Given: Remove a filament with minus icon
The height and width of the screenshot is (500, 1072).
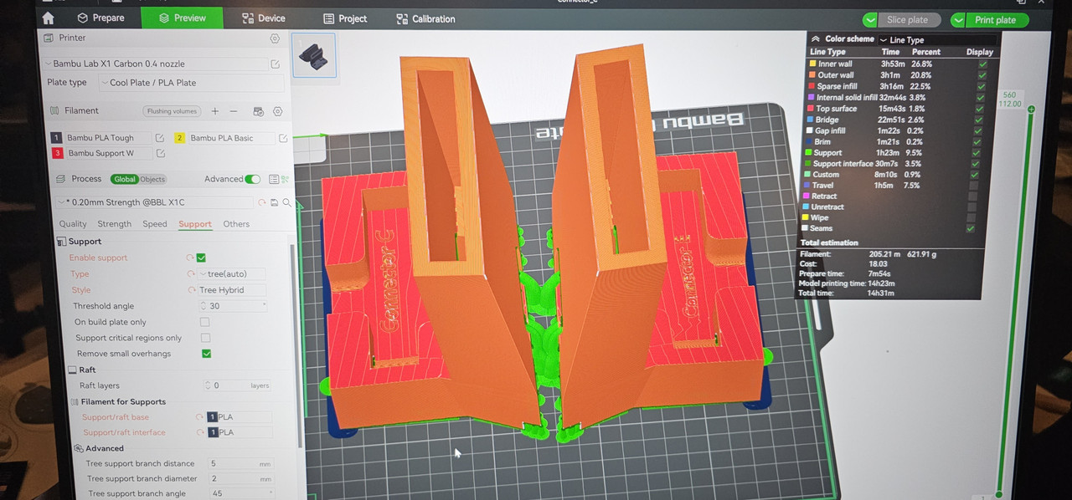Looking at the screenshot, I should coord(234,111).
